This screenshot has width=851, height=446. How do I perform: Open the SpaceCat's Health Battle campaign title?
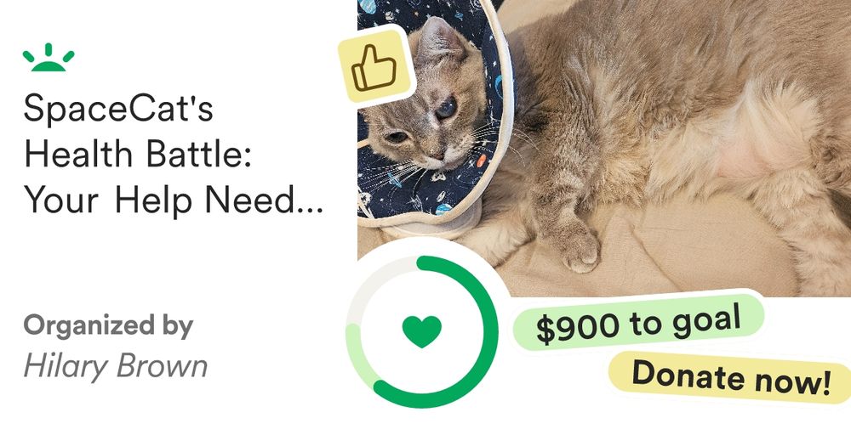pos(173,154)
